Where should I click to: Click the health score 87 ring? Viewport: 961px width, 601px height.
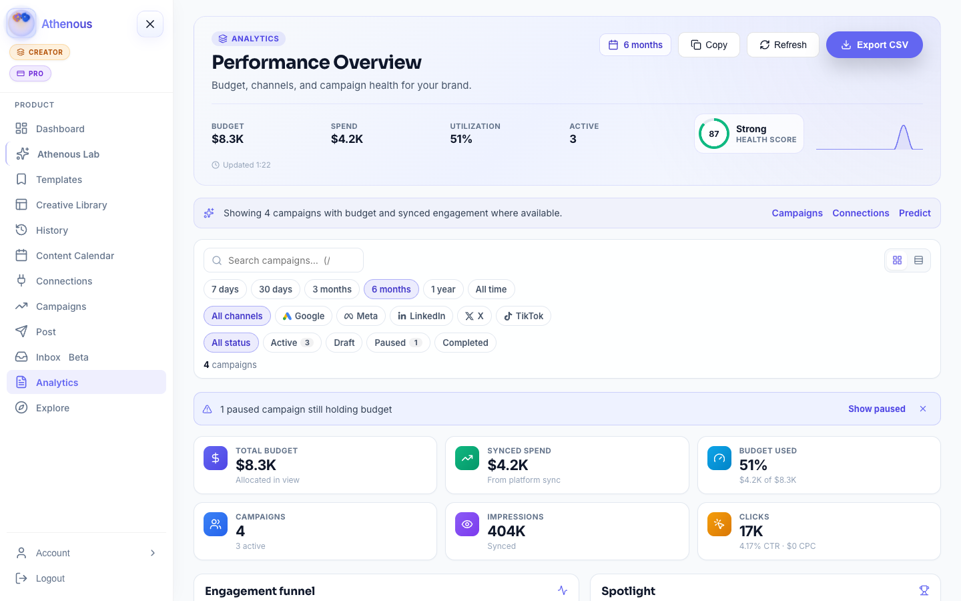point(714,134)
